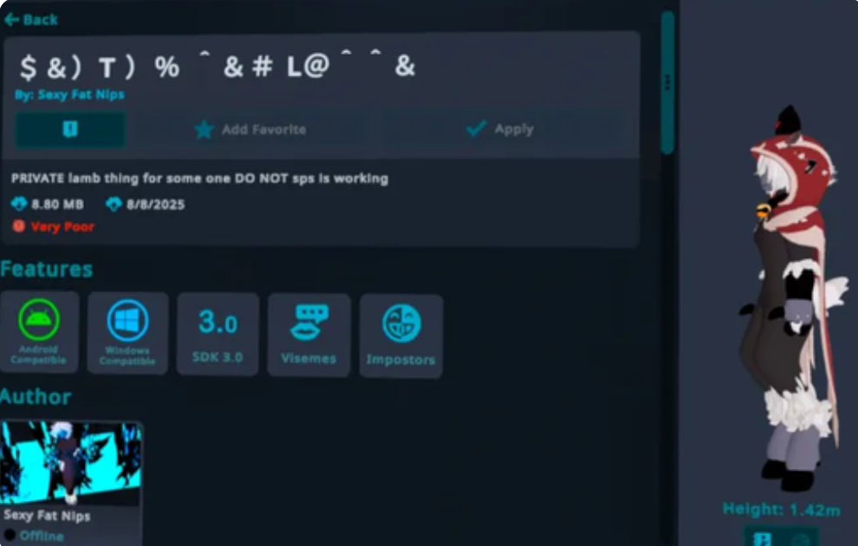This screenshot has width=858, height=546.
Task: Click the avatar title text
Action: coord(218,66)
